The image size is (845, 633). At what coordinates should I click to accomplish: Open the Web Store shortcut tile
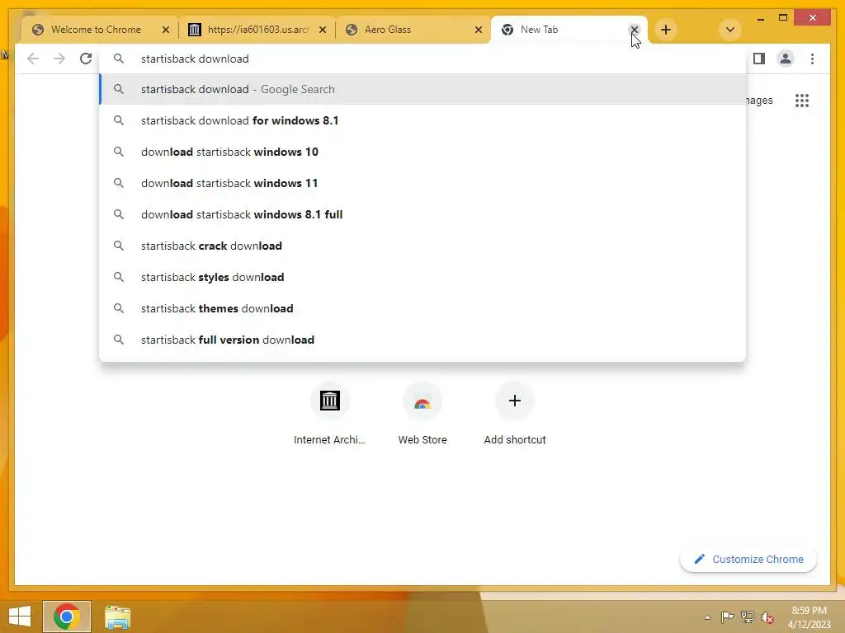[x=422, y=414]
